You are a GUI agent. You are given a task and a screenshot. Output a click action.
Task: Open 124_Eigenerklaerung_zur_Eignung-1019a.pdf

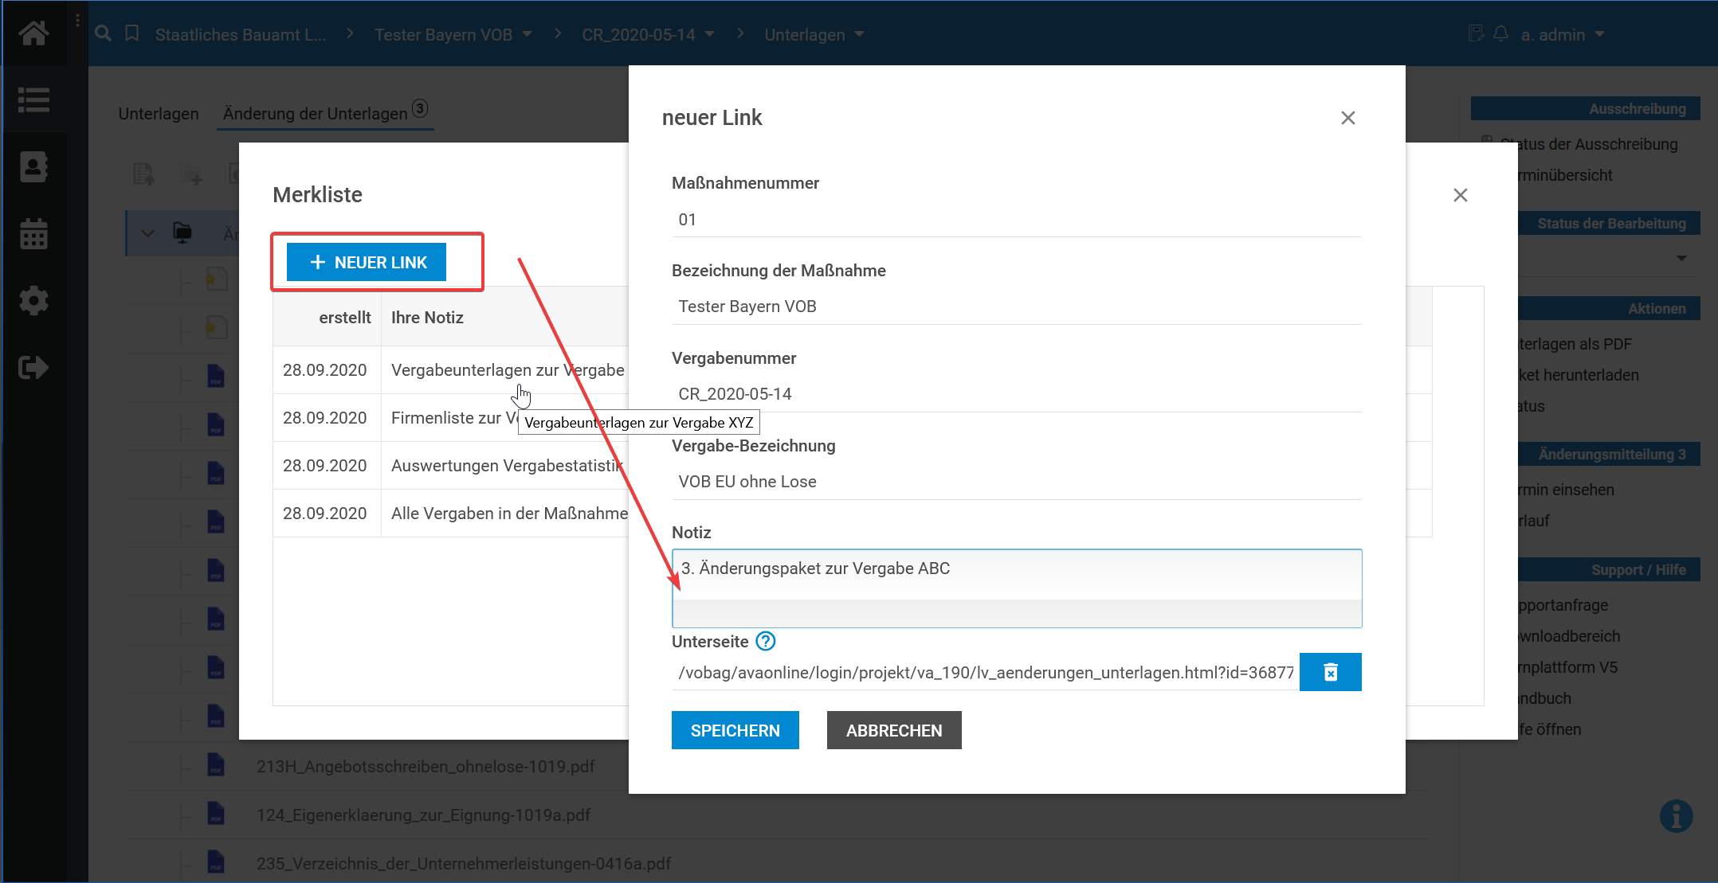coord(423,815)
